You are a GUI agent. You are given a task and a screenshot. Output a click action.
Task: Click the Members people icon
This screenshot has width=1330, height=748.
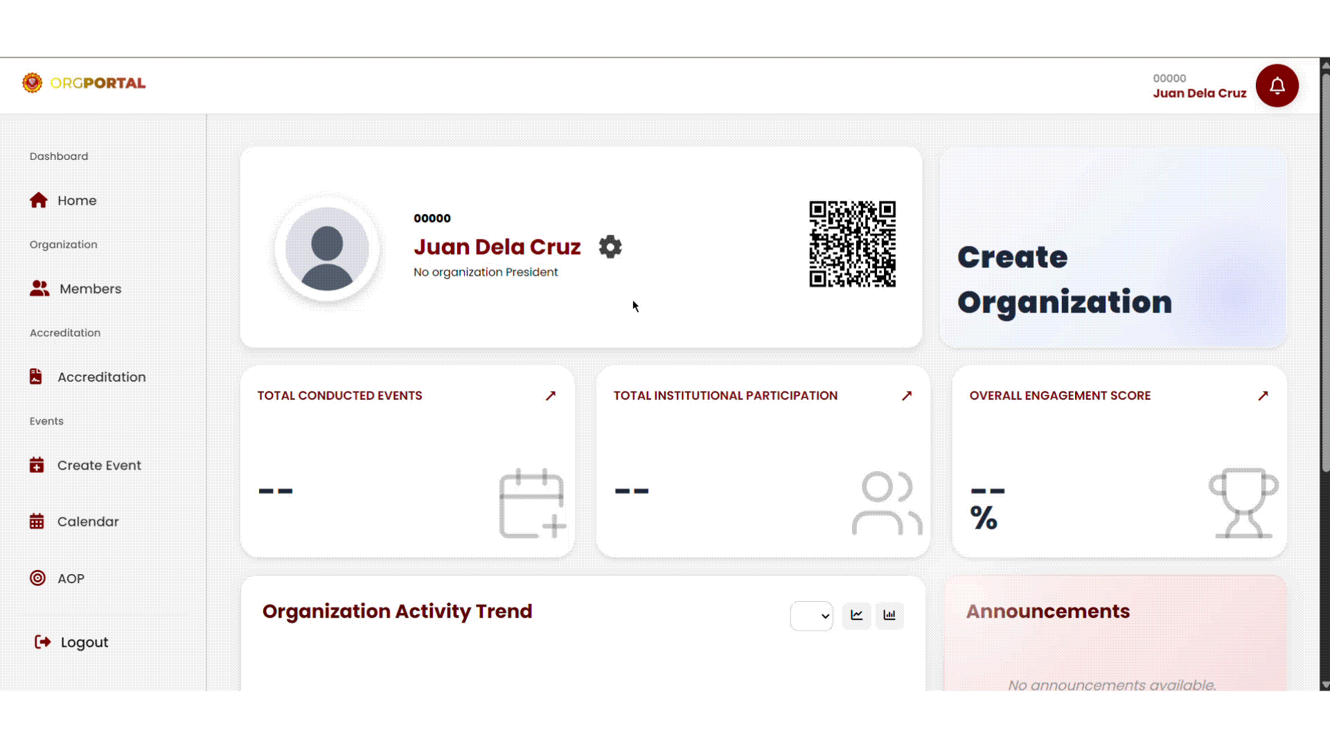(x=39, y=289)
